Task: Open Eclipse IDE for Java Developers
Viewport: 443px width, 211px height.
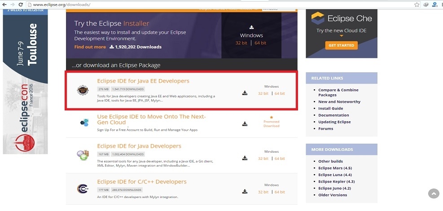Action: (x=139, y=146)
